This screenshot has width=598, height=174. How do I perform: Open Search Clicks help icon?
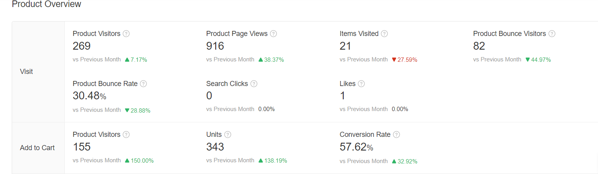pos(254,84)
